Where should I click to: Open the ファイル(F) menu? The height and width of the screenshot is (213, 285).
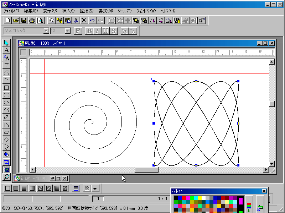tap(11, 11)
